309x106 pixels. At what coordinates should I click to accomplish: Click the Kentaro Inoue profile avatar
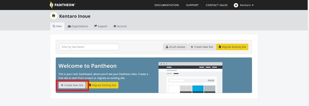click(53, 16)
